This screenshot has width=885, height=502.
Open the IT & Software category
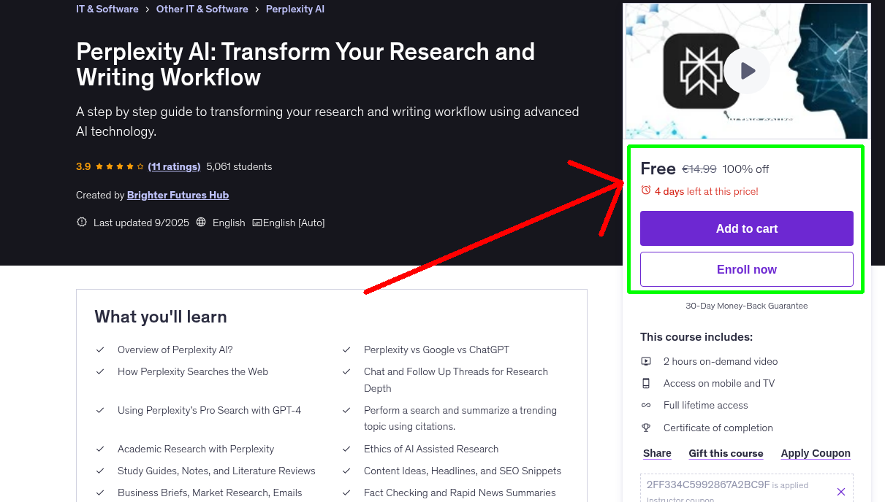pyautogui.click(x=107, y=9)
